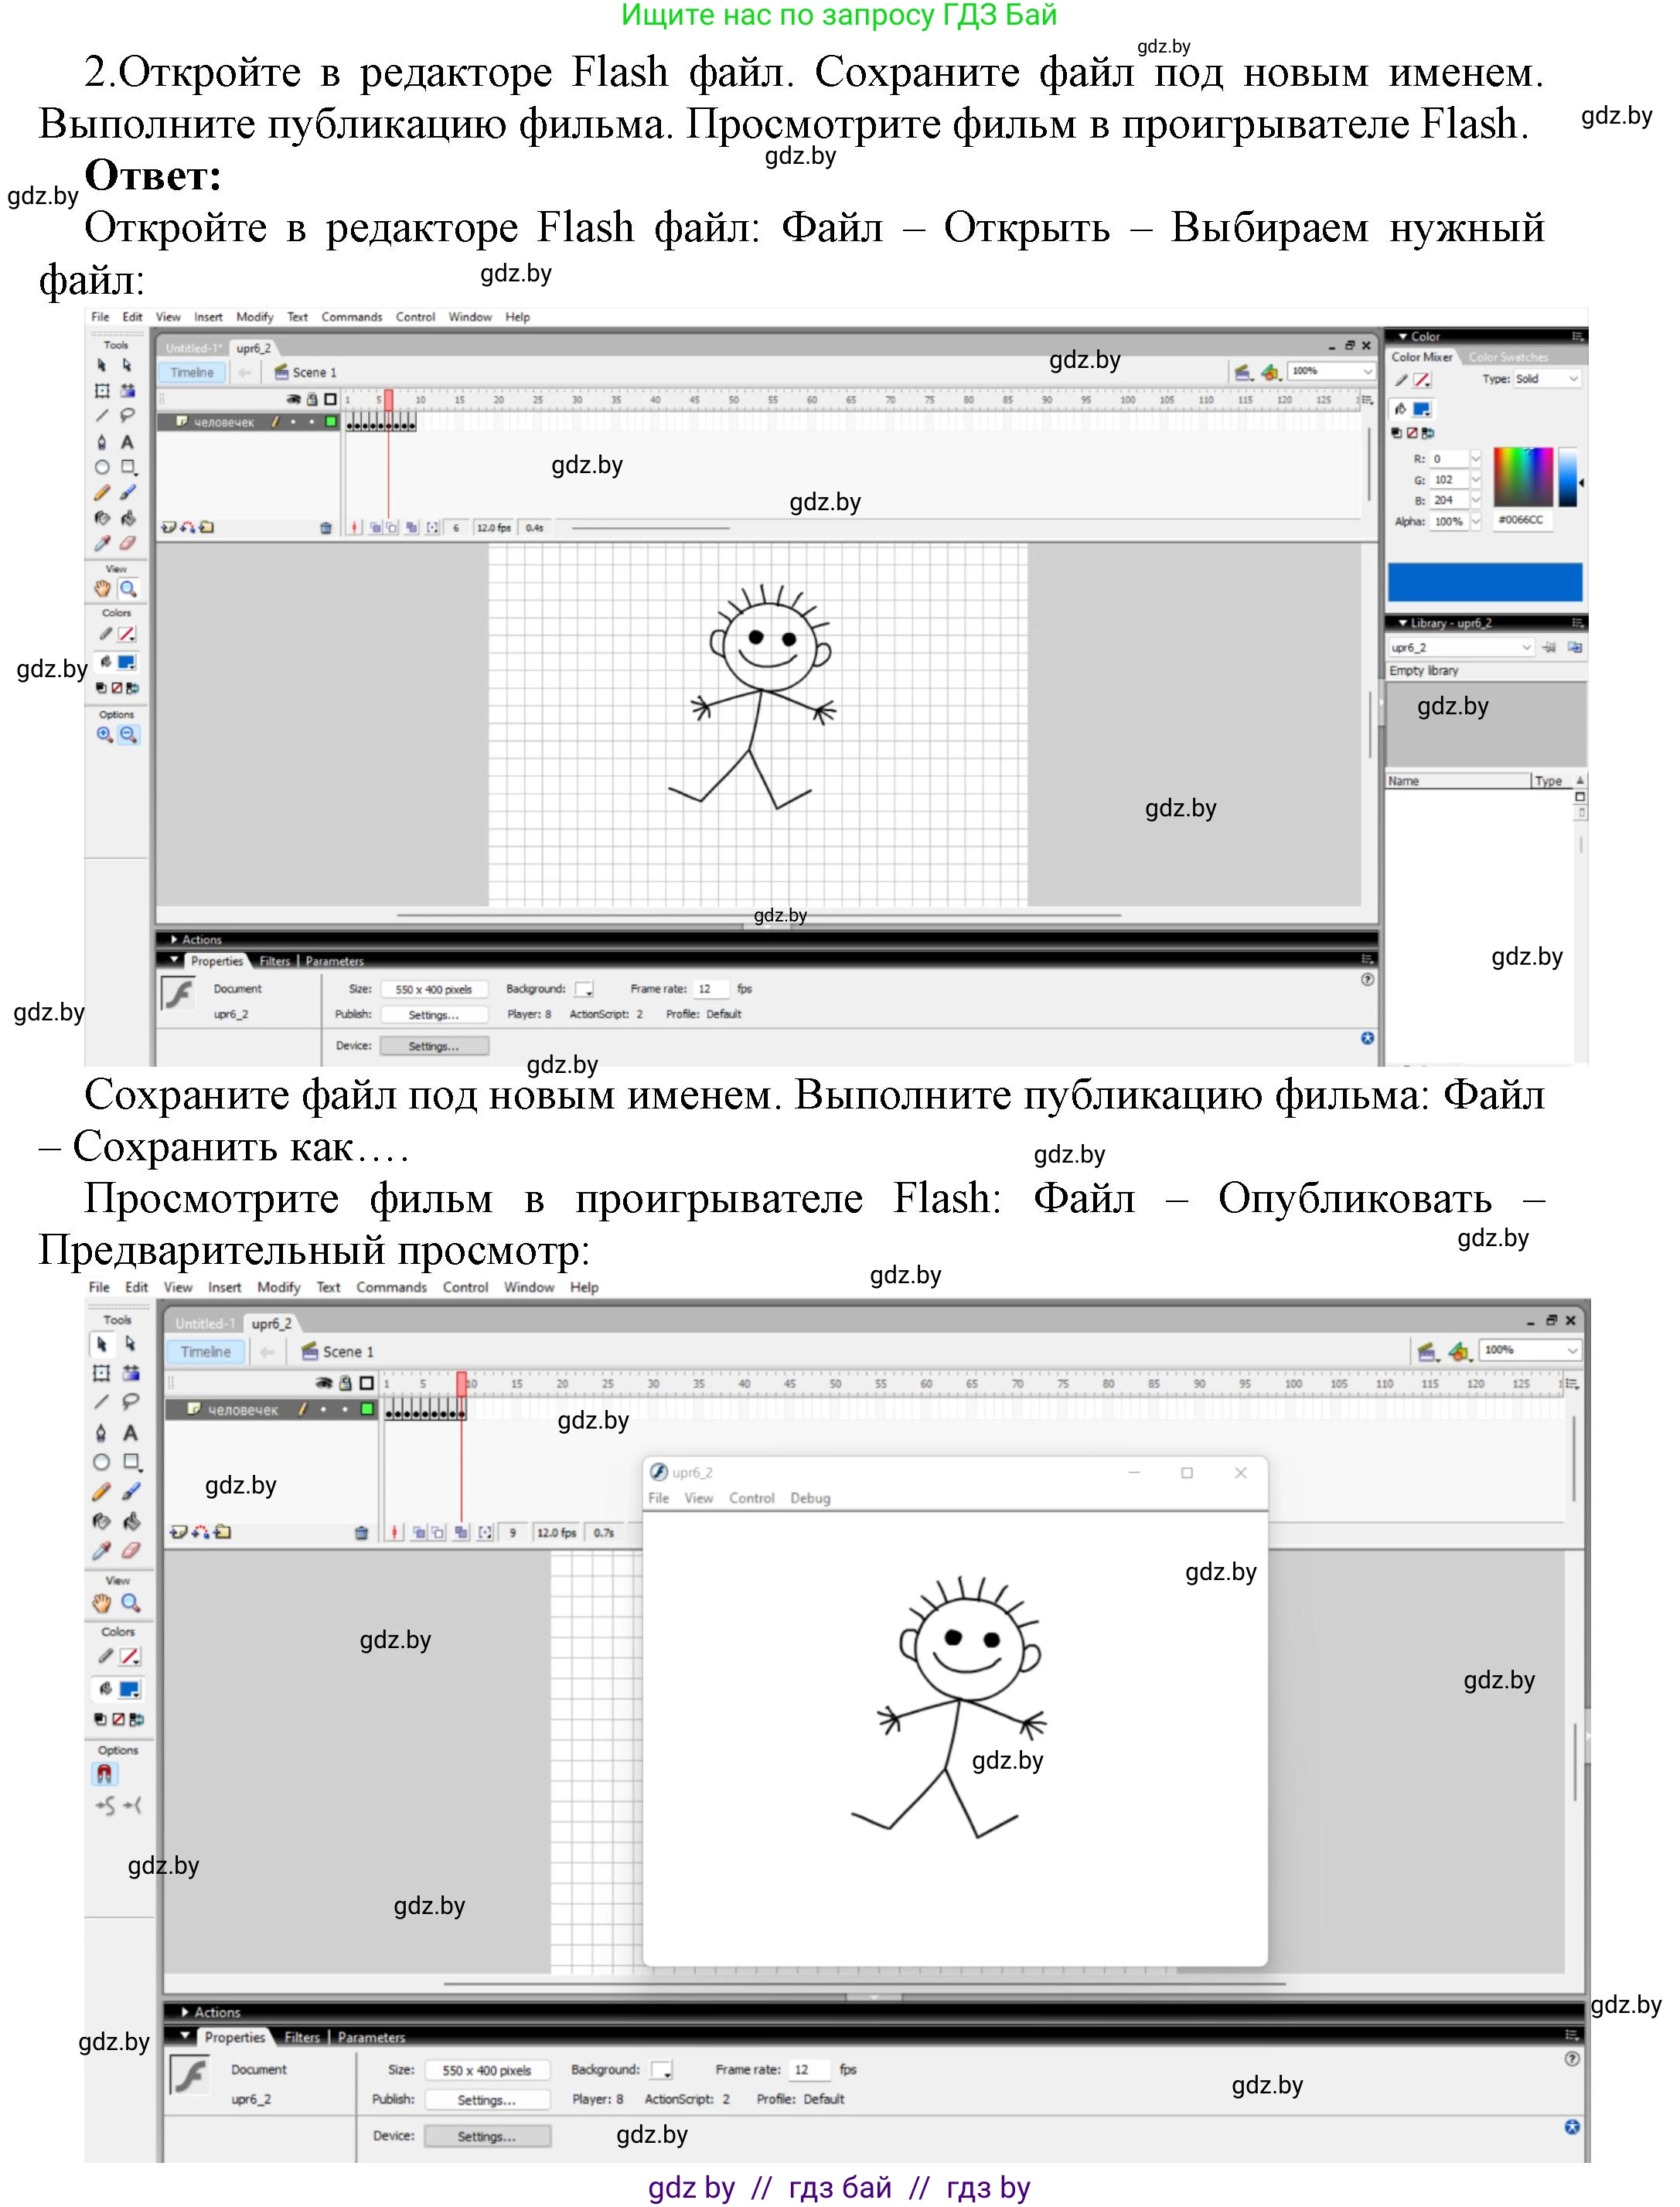Click the #0066CC hex color field
This screenshot has height=2207, width=1680.
pyautogui.click(x=1521, y=520)
